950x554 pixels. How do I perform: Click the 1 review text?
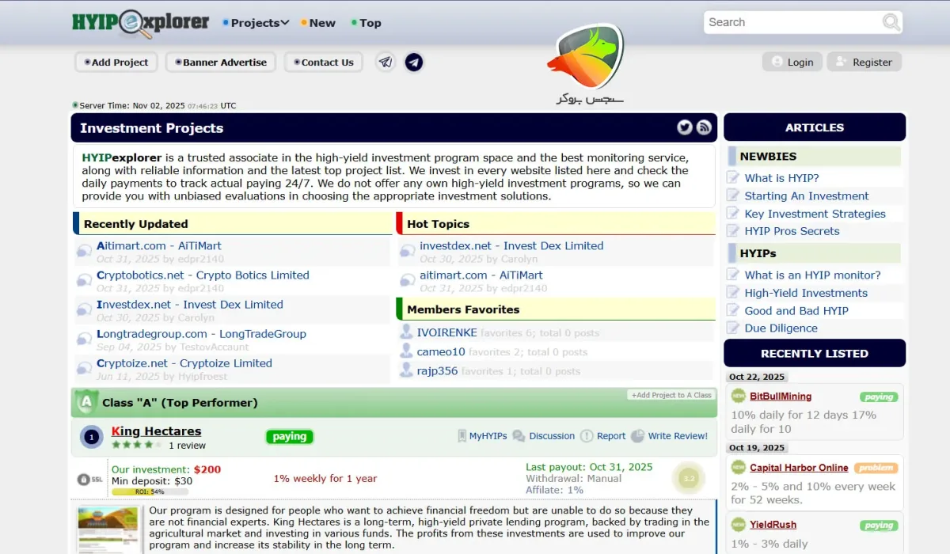187,446
